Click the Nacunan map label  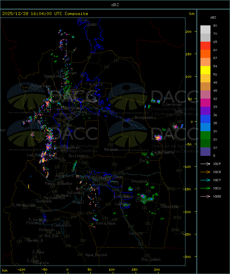pyautogui.click(x=111, y=149)
